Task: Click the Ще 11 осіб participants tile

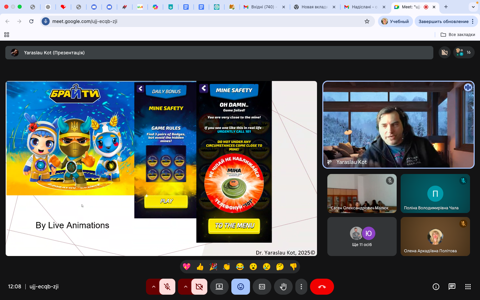Action: (x=362, y=237)
